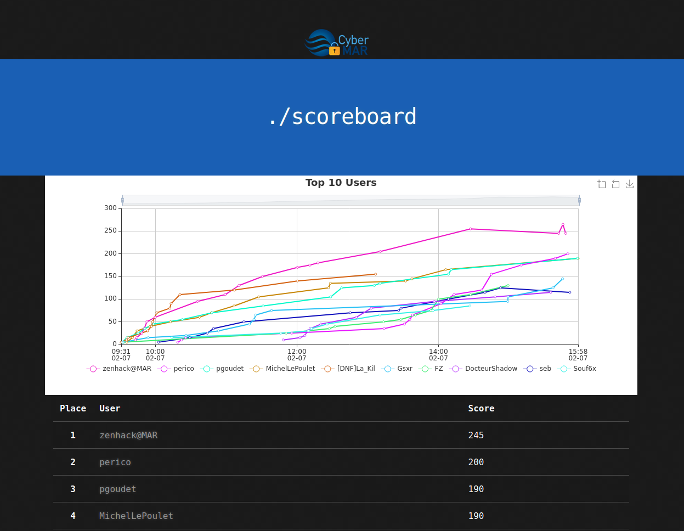Hide DocteurShadow series in the legend
684x531 pixels.
(x=483, y=369)
